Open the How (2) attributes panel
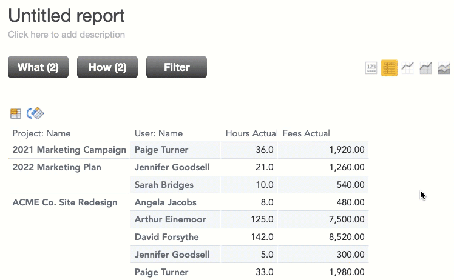This screenshot has width=454, height=280. pos(107,67)
